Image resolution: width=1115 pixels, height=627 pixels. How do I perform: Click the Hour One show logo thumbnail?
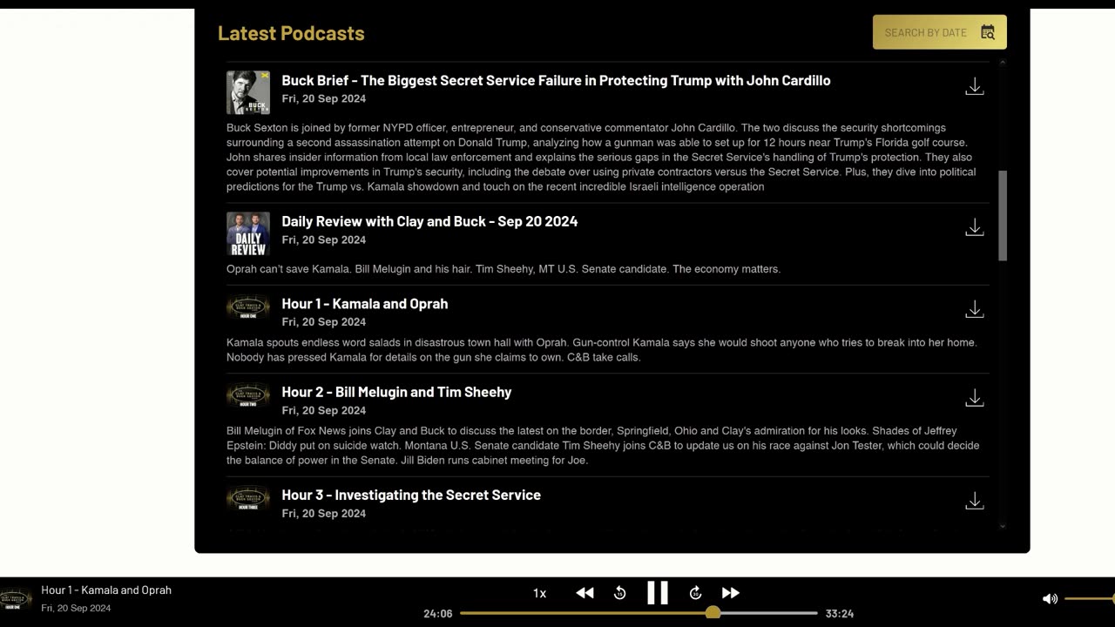248,307
